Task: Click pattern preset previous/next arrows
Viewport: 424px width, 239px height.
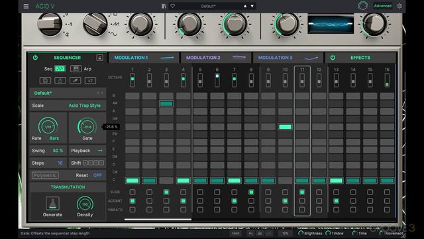Action: coord(100,93)
